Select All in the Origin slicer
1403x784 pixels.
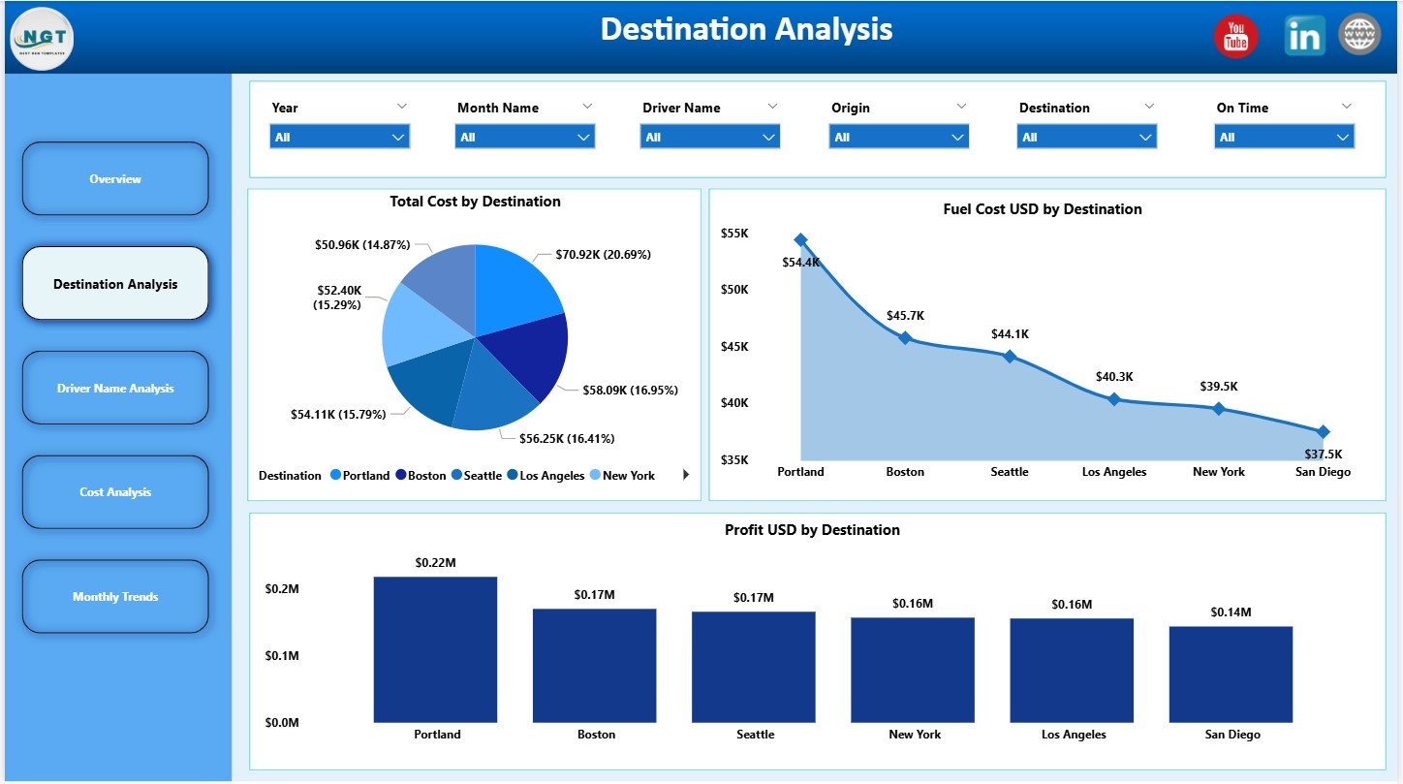[897, 136]
